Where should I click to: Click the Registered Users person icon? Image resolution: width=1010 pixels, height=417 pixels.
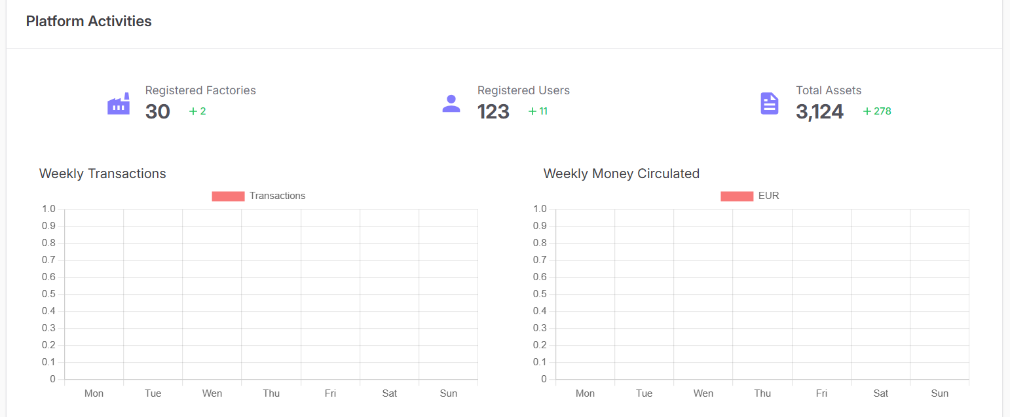[x=451, y=103]
